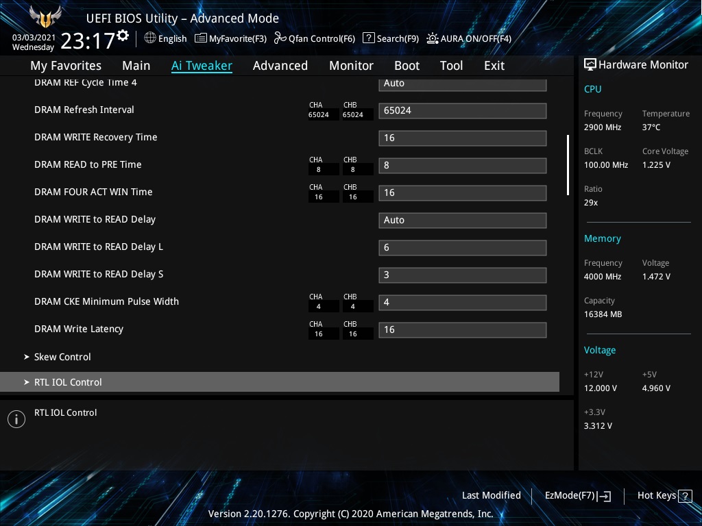Viewport: 702px width, 526px height.
Task: Click the CPU frequency 2900 MHz value
Action: (x=603, y=127)
